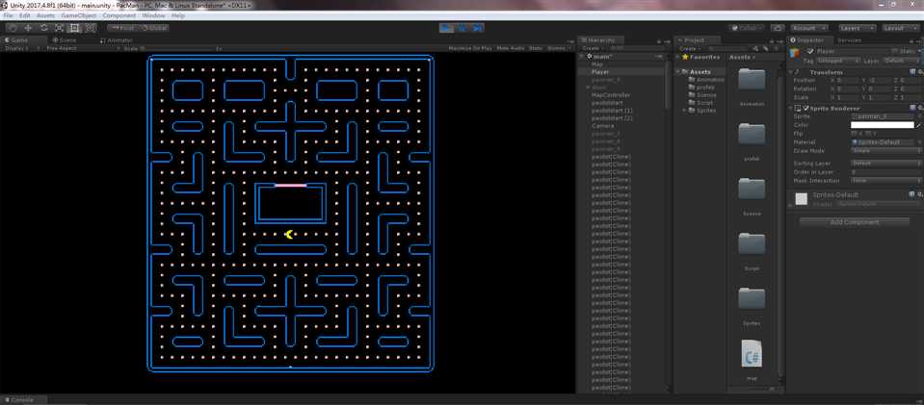This screenshot has width=924, height=405.
Task: Select the Animation folder thumbnail in Assets
Action: 752,78
